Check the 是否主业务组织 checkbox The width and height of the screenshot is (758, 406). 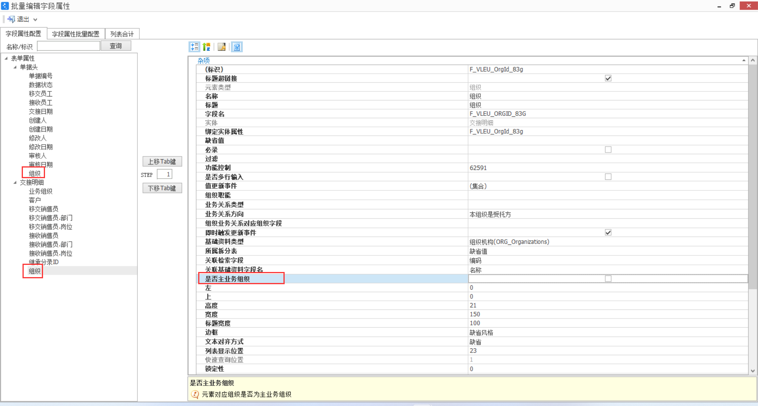[608, 279]
